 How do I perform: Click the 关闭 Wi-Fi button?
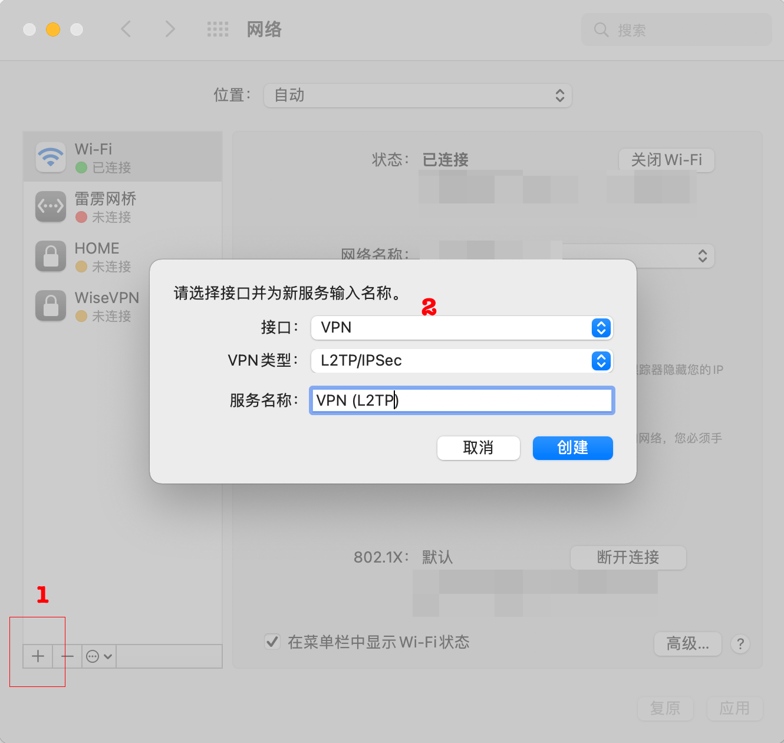[x=667, y=160]
